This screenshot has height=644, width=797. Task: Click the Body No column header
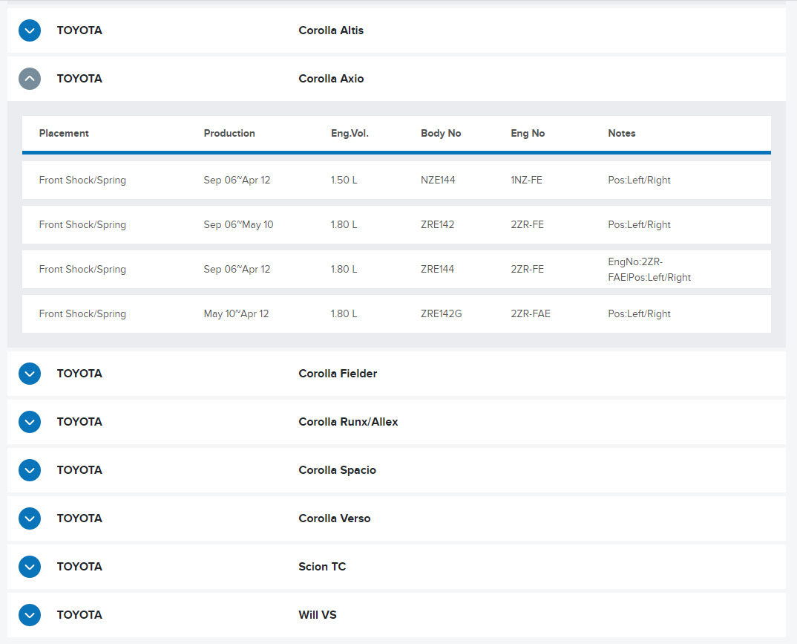441,133
